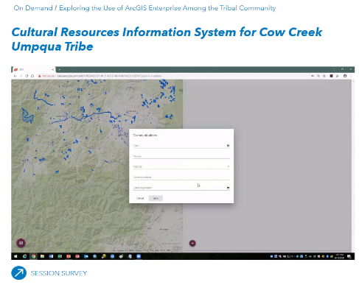Click the red extension icon in browser toolbar
This screenshot has width=359, height=293.
coord(331,76)
